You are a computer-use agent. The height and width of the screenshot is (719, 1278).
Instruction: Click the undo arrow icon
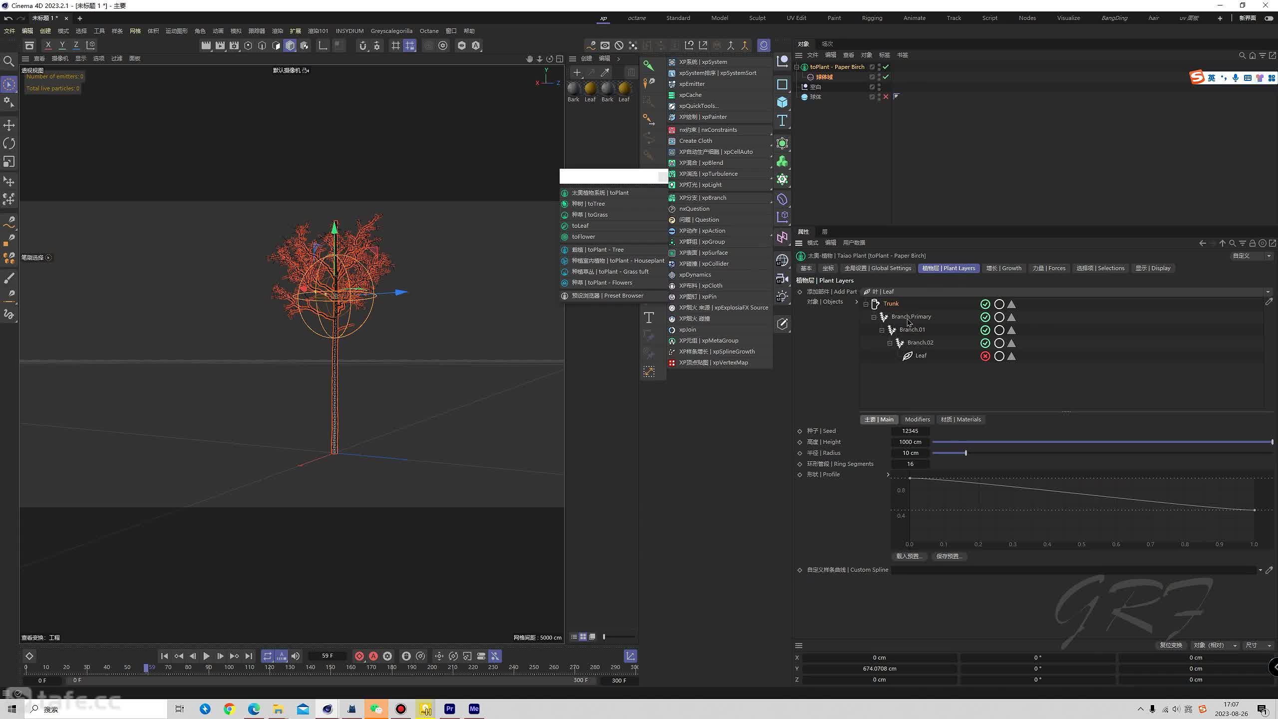coord(8,18)
